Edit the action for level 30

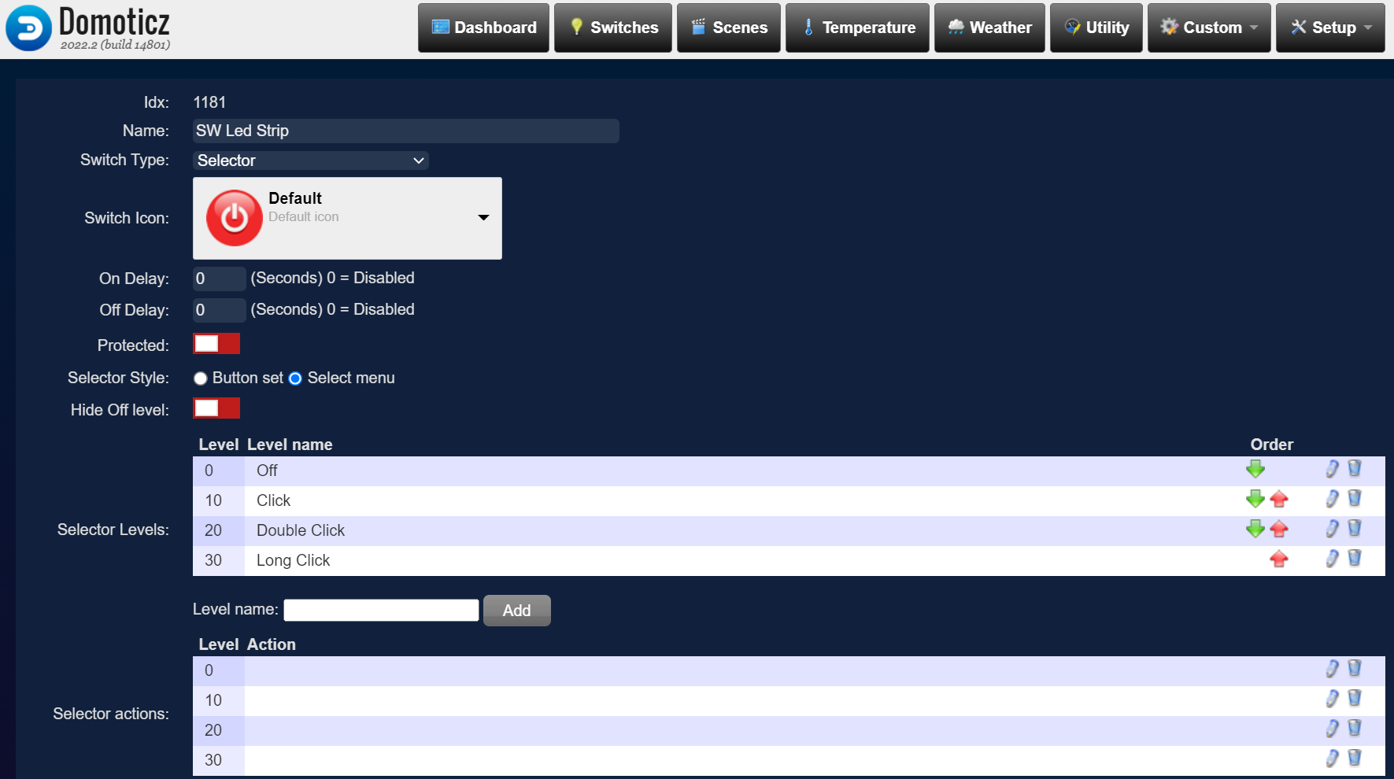click(x=1332, y=759)
